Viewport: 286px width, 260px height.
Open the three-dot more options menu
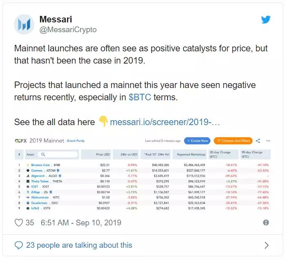(x=268, y=141)
